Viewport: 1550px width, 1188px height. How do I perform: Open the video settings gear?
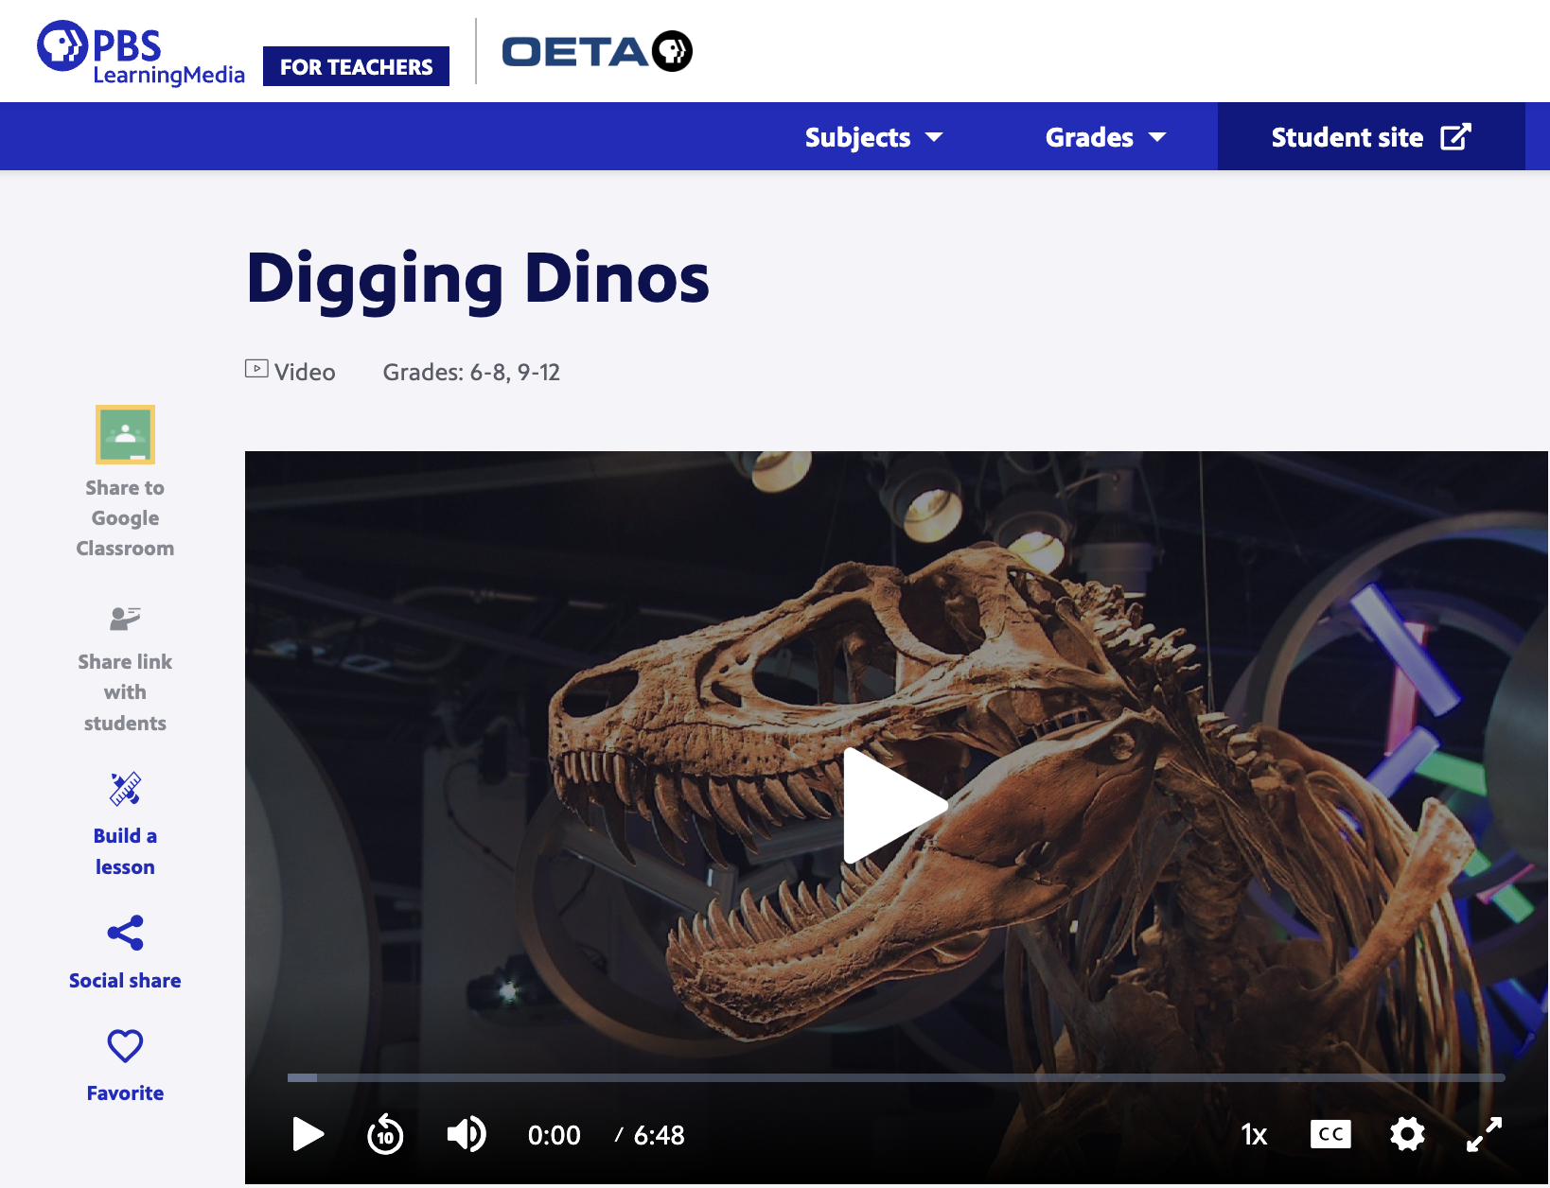[x=1407, y=1134]
